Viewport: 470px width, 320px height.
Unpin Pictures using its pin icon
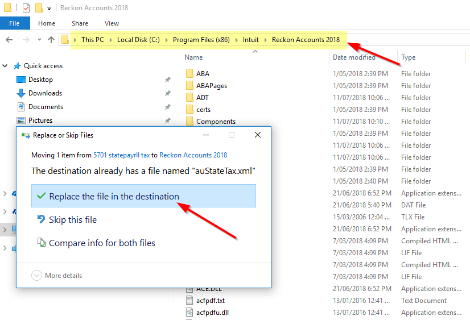click(167, 120)
